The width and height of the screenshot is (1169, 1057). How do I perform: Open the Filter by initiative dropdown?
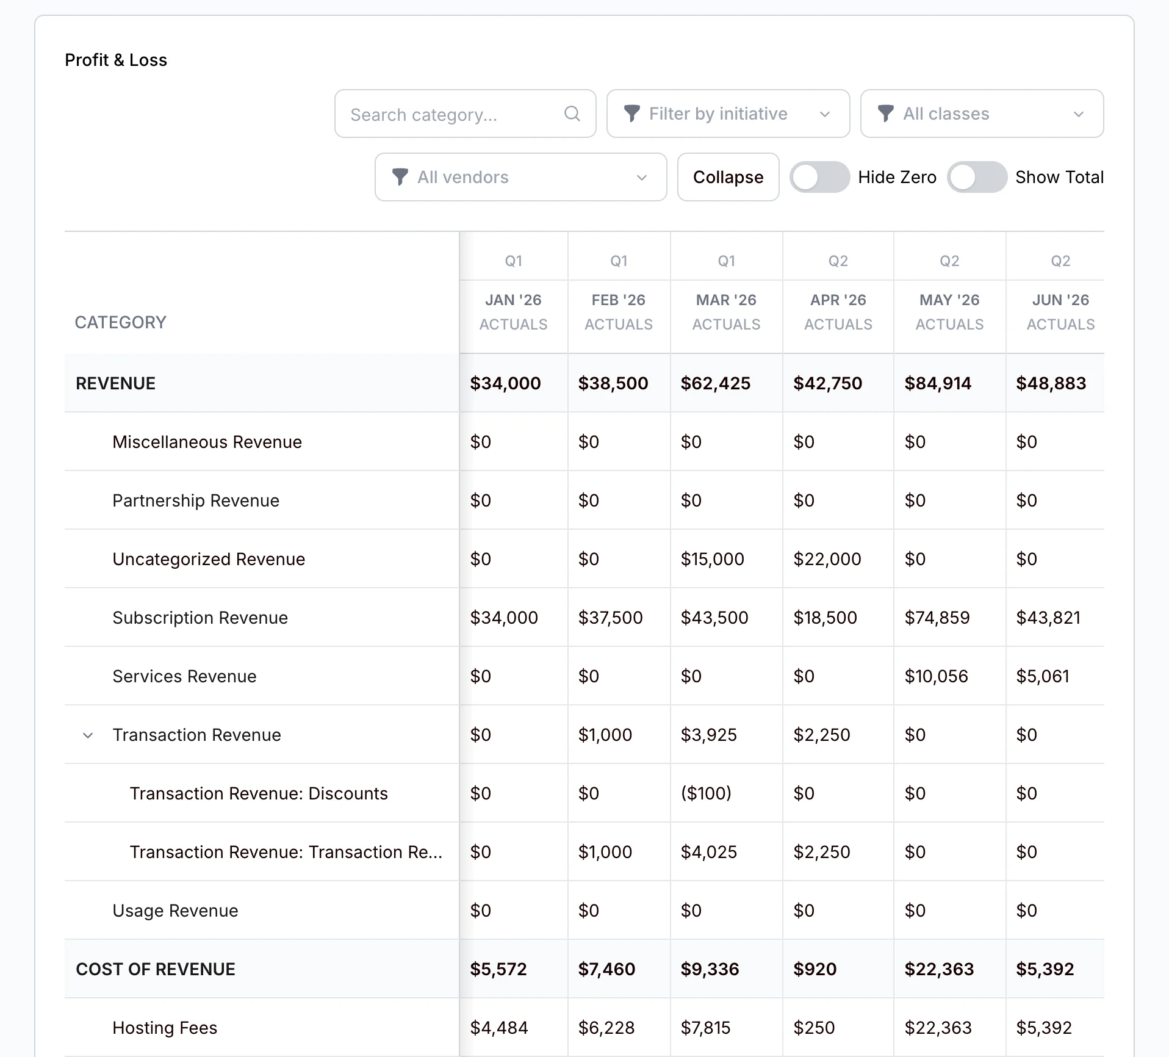(x=728, y=114)
